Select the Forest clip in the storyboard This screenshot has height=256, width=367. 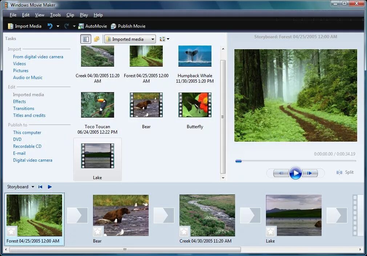coord(35,215)
